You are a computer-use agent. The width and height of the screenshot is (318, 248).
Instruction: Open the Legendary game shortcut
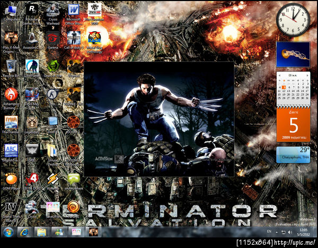[x=32, y=125]
